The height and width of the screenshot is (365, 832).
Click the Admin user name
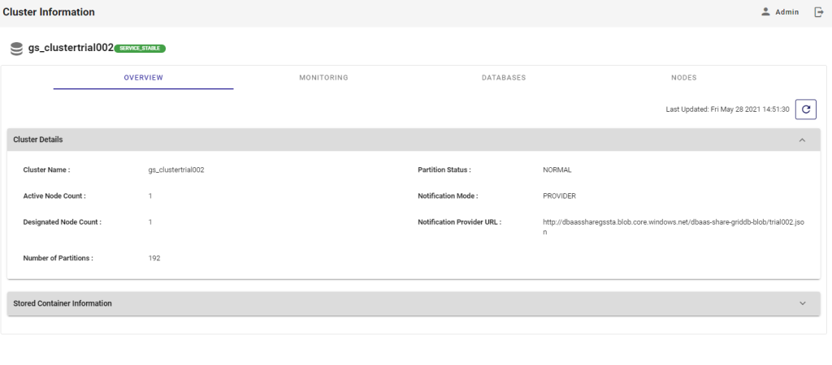[786, 12]
